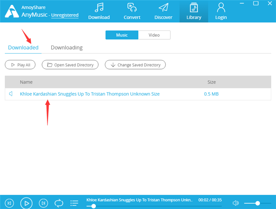
Task: Minimize the AnyMusic window
Action: [x=242, y=3]
